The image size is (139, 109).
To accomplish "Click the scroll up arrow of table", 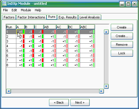I will click(106, 32).
